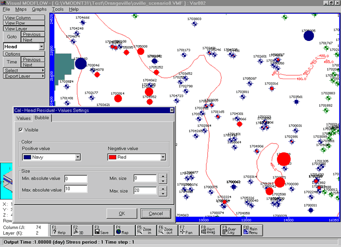Switch to the Values tab

click(x=23, y=118)
